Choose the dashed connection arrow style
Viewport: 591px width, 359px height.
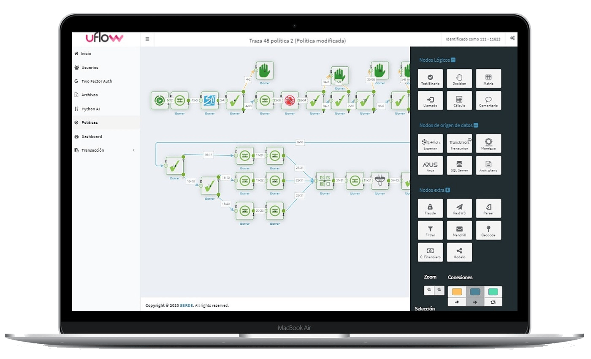point(457,302)
